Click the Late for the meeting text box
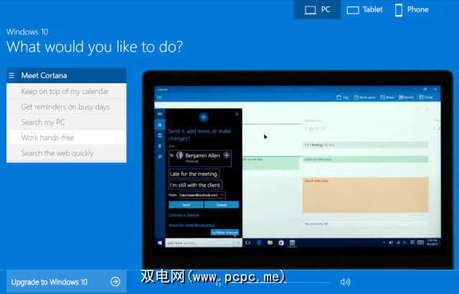Screen dimensions: 459x294 [194, 174]
